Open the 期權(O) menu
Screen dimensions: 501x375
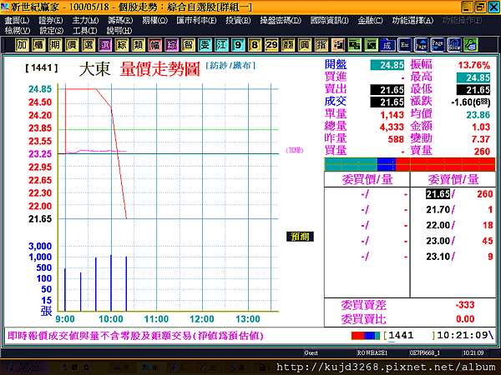(155, 20)
